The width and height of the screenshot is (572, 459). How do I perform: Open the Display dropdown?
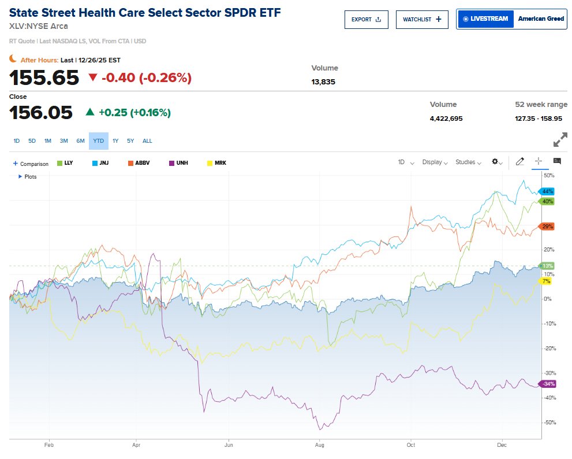pos(435,162)
